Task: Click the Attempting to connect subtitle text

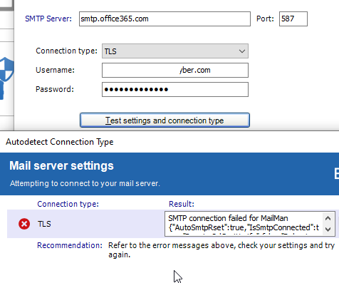Action: [85, 183]
